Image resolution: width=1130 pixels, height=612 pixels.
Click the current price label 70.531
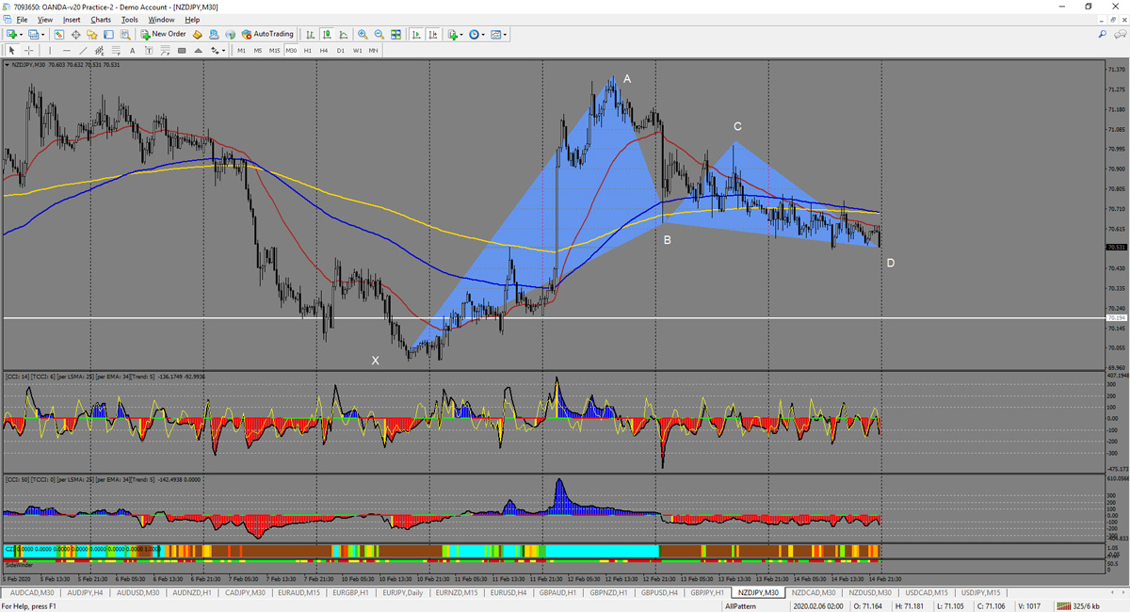(x=1116, y=248)
